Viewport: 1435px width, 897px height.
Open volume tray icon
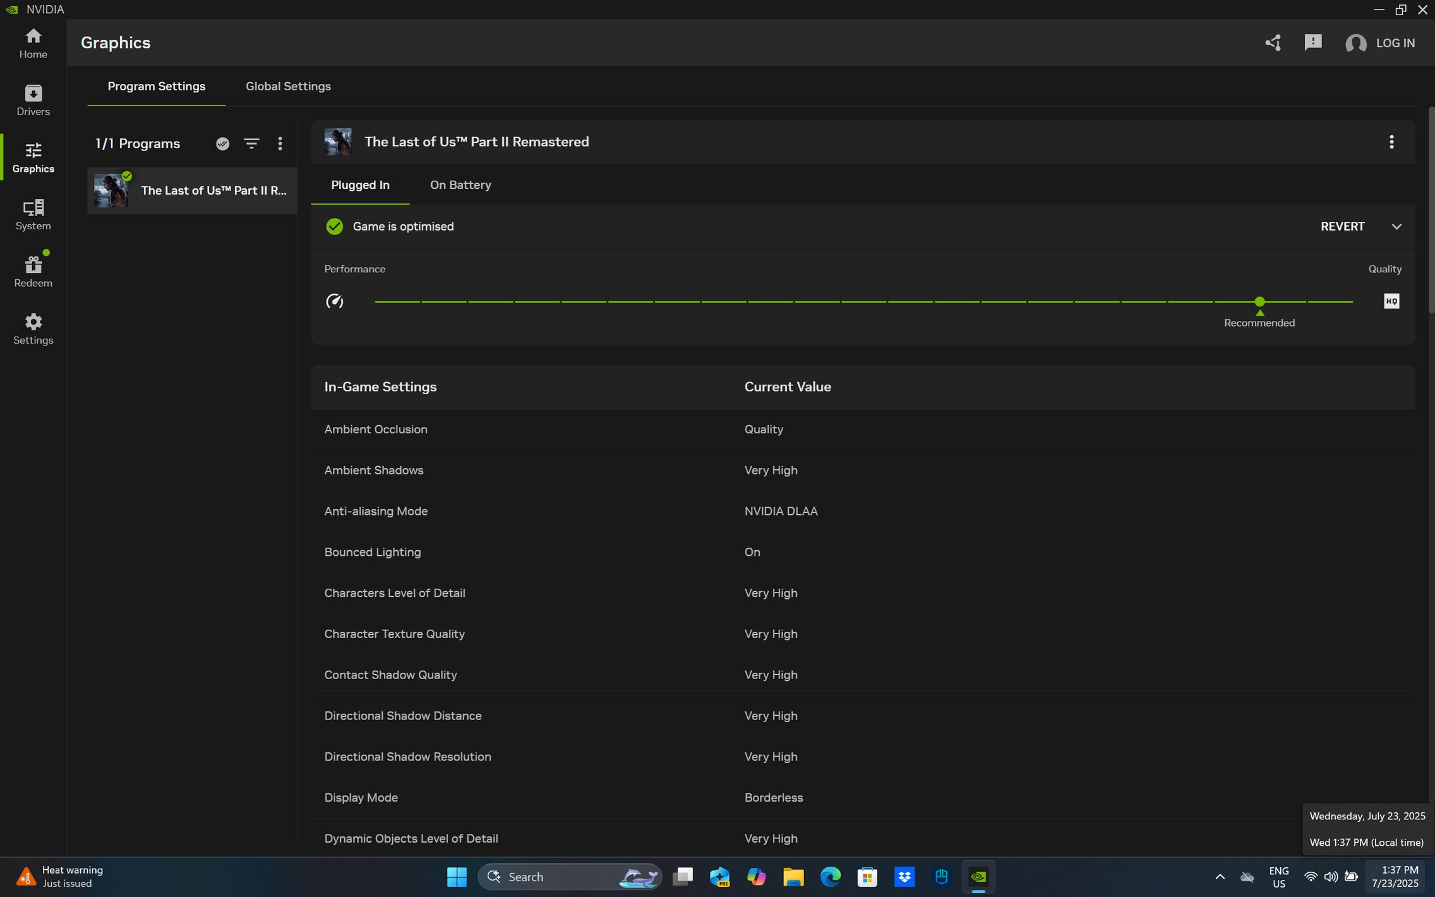click(x=1331, y=877)
